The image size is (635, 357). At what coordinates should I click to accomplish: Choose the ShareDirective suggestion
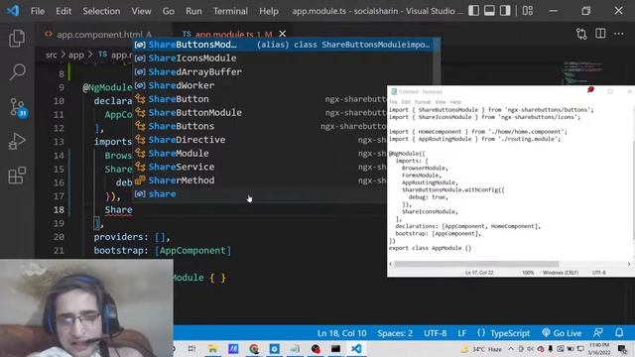(260, 140)
